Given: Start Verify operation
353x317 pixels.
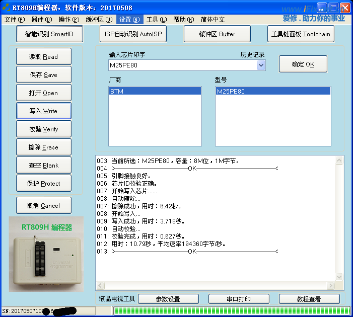Looking at the screenshot, I should 44,129.
